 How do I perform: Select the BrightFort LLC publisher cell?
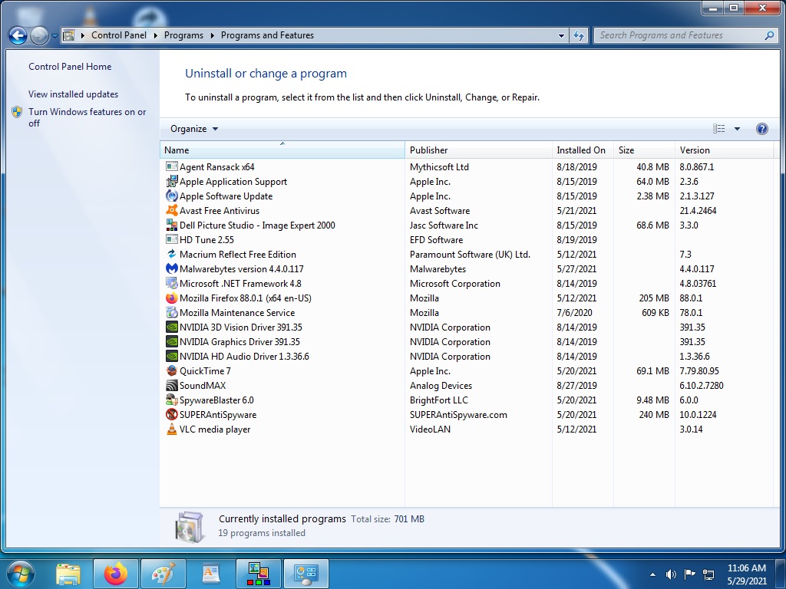pos(438,400)
